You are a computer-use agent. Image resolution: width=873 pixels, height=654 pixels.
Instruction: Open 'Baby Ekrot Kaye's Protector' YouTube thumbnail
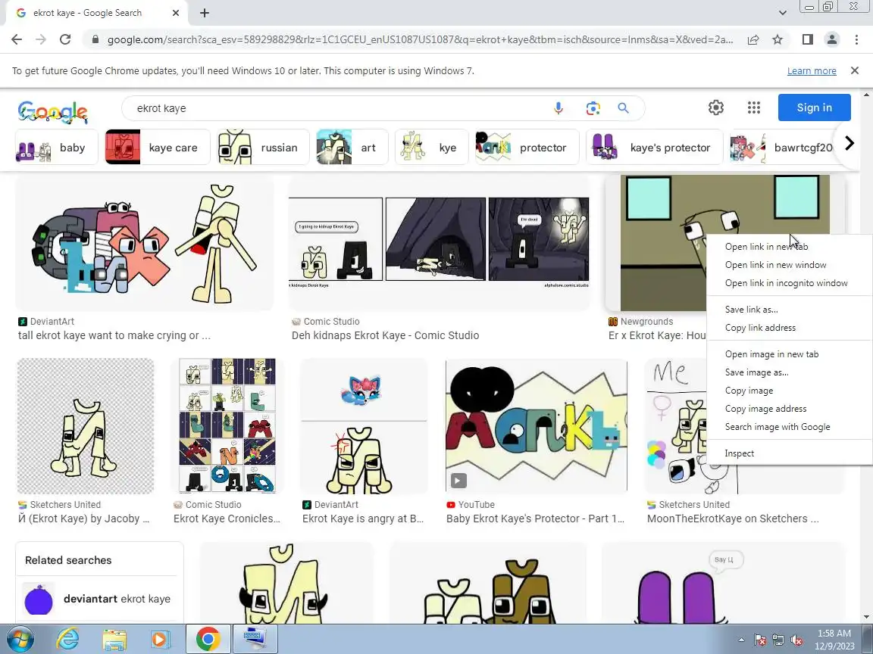(x=537, y=426)
